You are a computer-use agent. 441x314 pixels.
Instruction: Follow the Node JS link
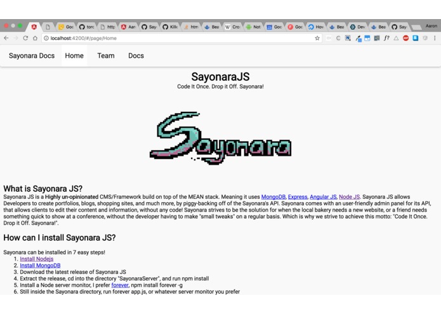tap(350, 197)
